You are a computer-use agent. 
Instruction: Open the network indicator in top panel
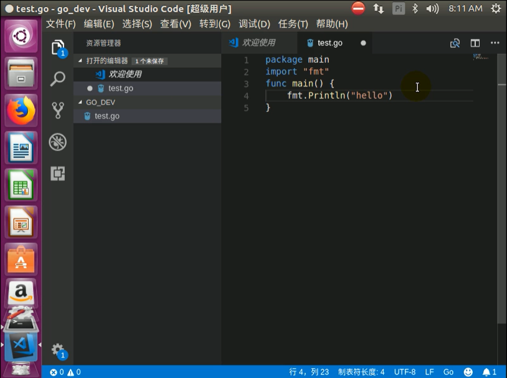tap(378, 8)
